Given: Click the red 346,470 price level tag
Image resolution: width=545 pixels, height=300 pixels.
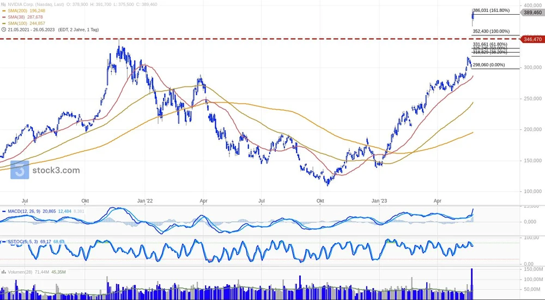Looking at the screenshot, I should pos(532,39).
